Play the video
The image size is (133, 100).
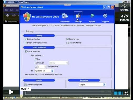tap(11, 92)
